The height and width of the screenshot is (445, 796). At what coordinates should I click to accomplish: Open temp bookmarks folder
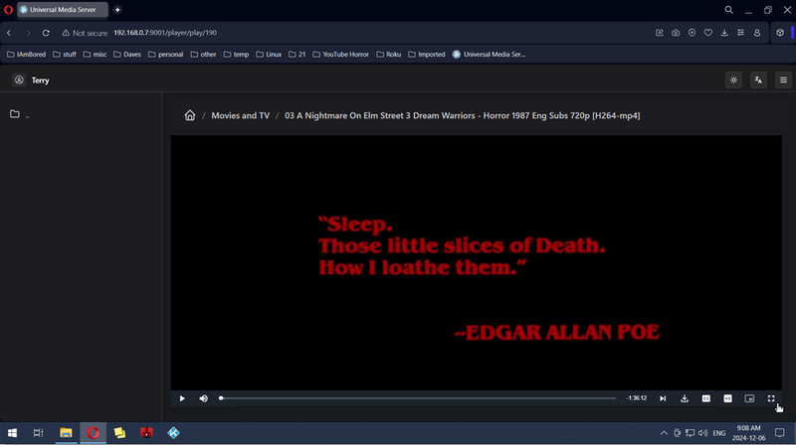[x=236, y=55]
